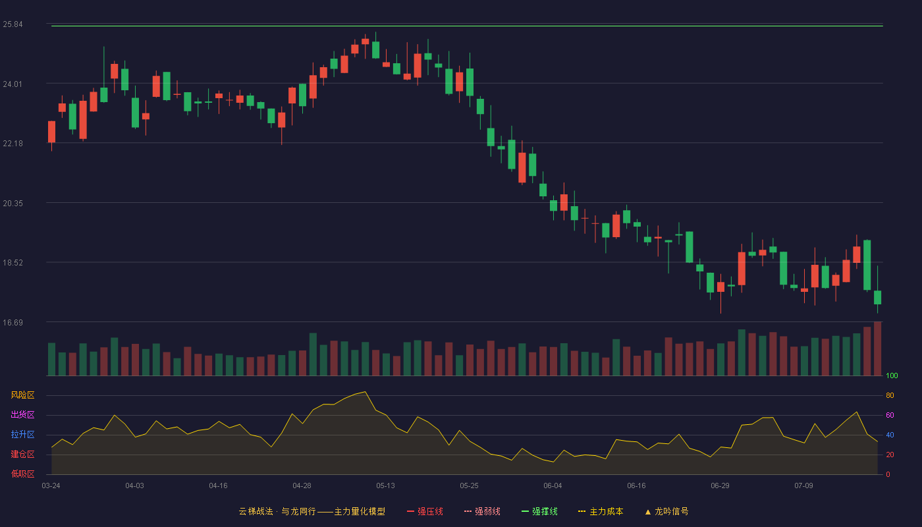The width and height of the screenshot is (922, 527).
Task: Select the 云梯战法 主力量化模型 title text
Action: click(312, 511)
